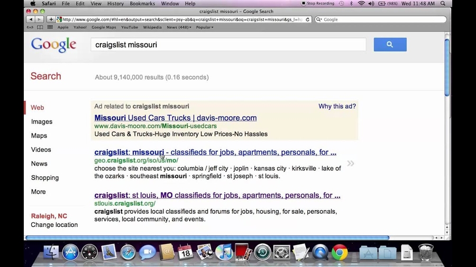Click the Wi-Fi status icon
The image size is (476, 267).
click(361, 4)
